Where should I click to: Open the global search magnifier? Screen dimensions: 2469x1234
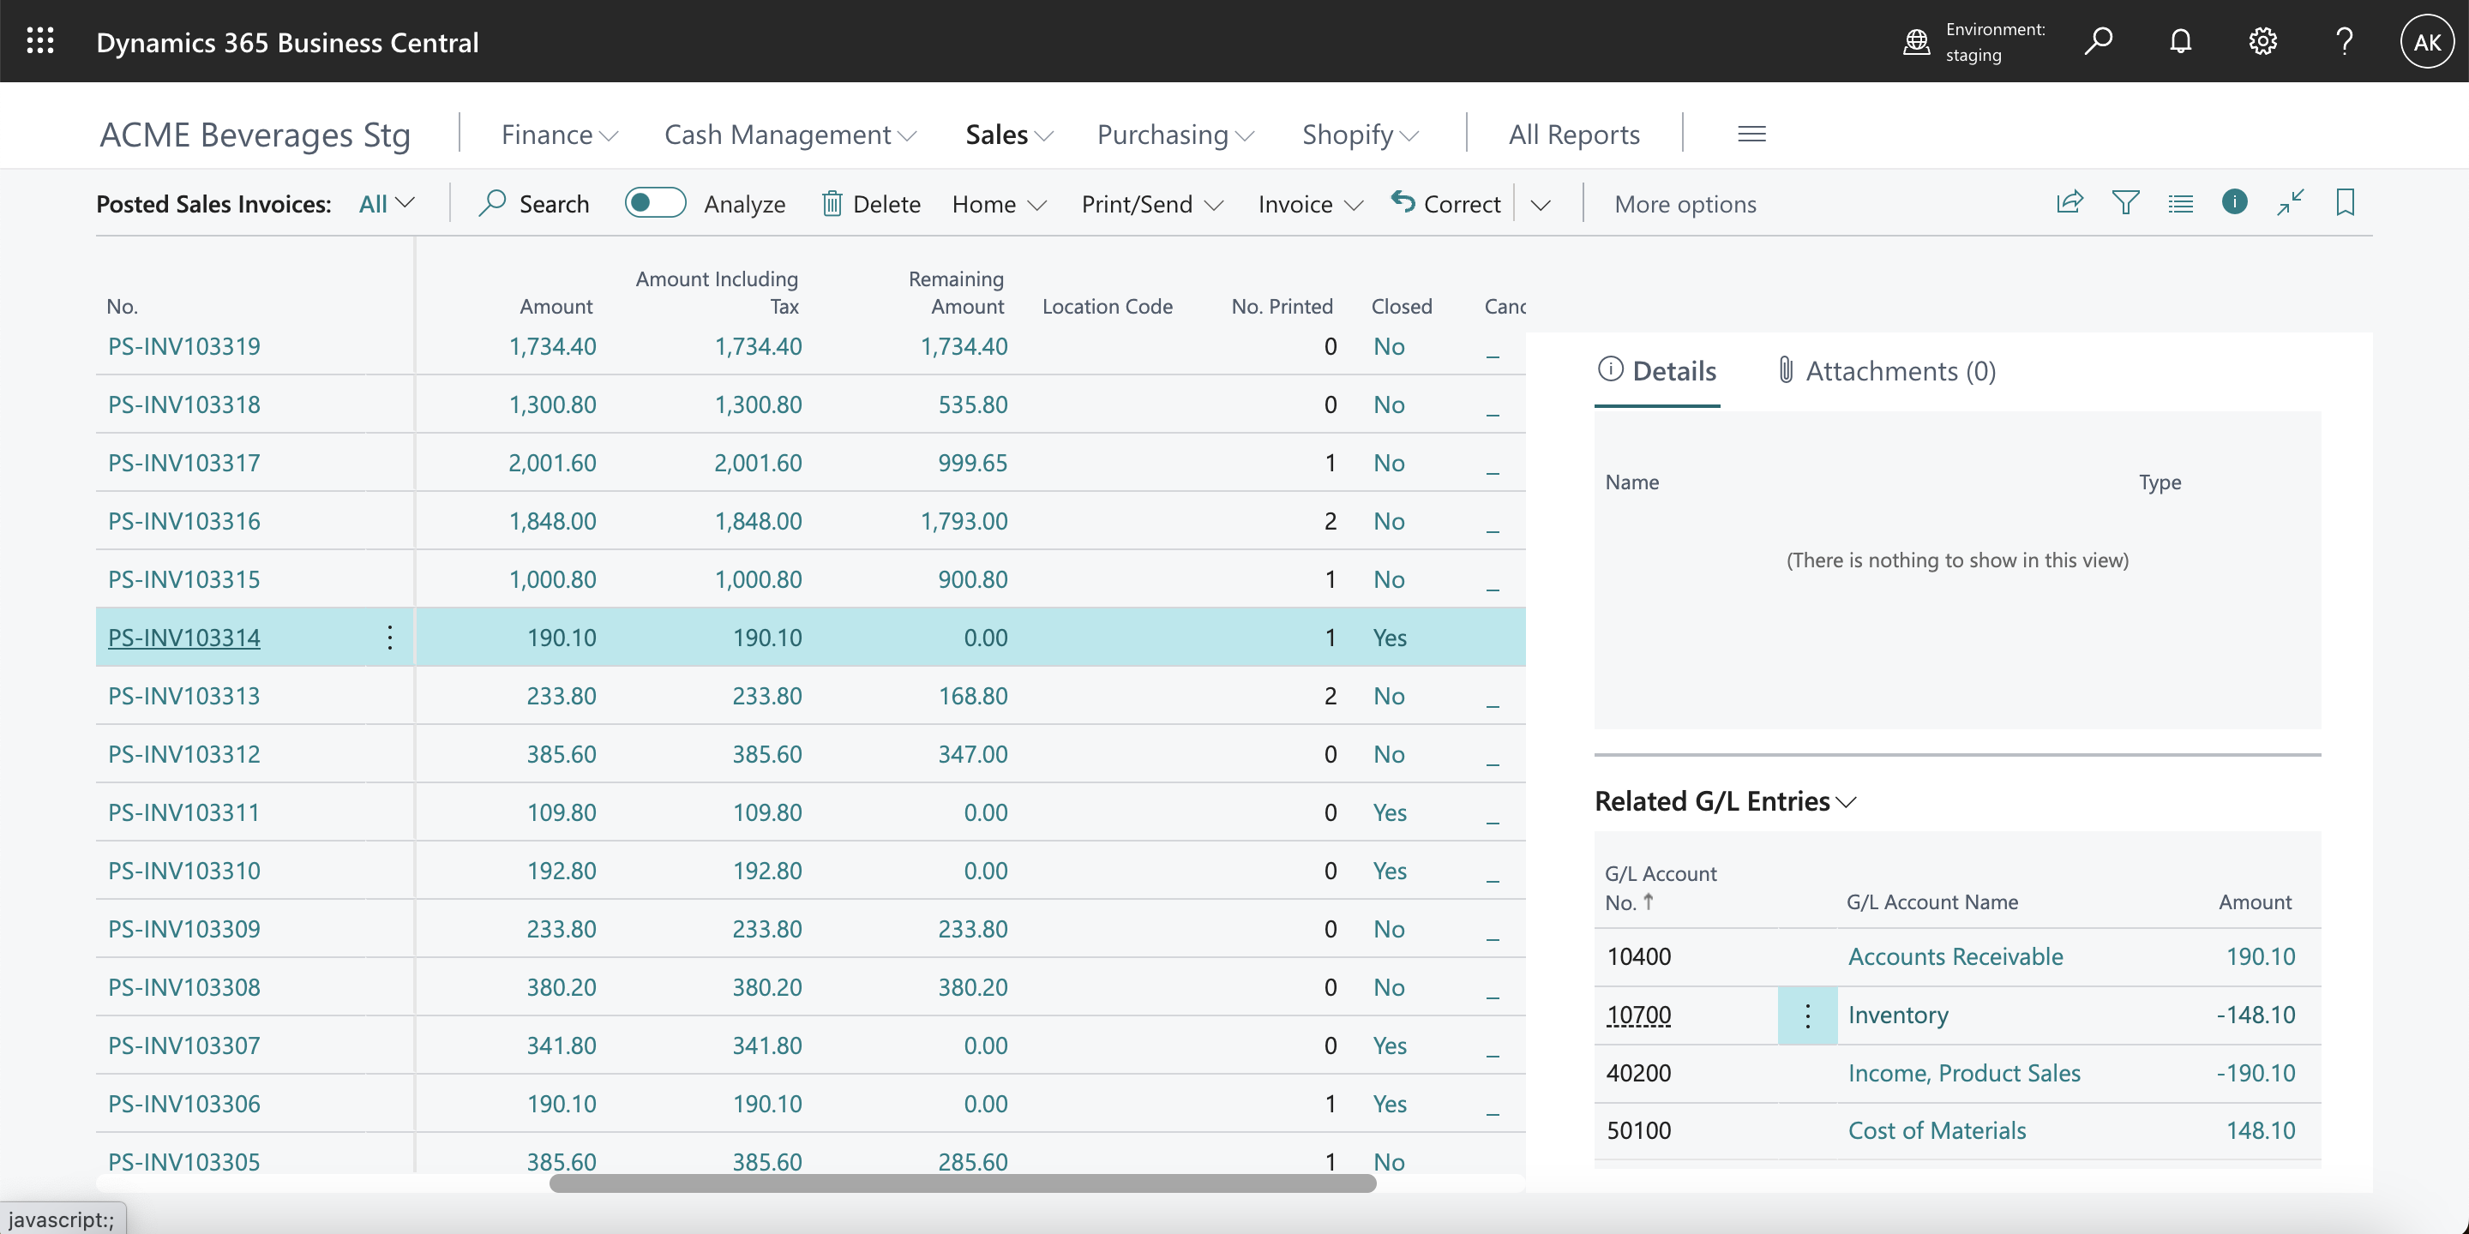tap(2098, 41)
